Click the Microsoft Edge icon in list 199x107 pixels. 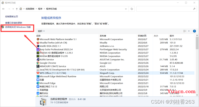click(38, 83)
